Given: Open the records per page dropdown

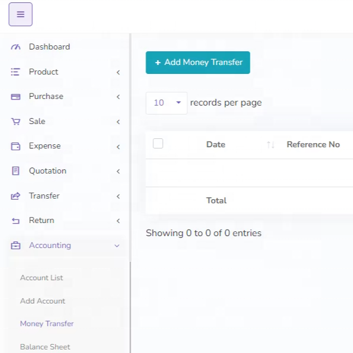Looking at the screenshot, I should pos(166,103).
